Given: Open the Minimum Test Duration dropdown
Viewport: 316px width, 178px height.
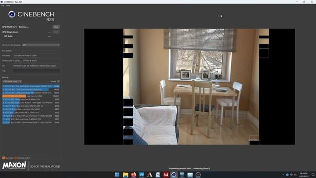Looking at the screenshot, I should [x=41, y=45].
